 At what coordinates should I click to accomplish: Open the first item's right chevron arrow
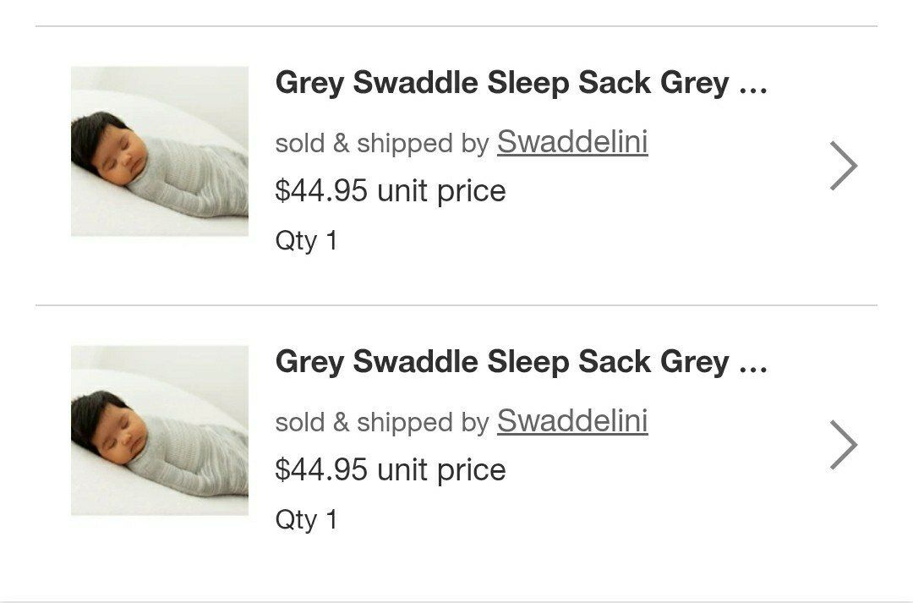point(843,166)
